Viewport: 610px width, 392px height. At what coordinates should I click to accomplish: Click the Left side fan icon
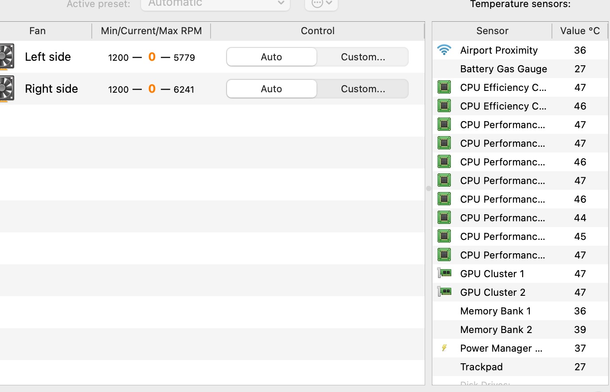[7, 56]
